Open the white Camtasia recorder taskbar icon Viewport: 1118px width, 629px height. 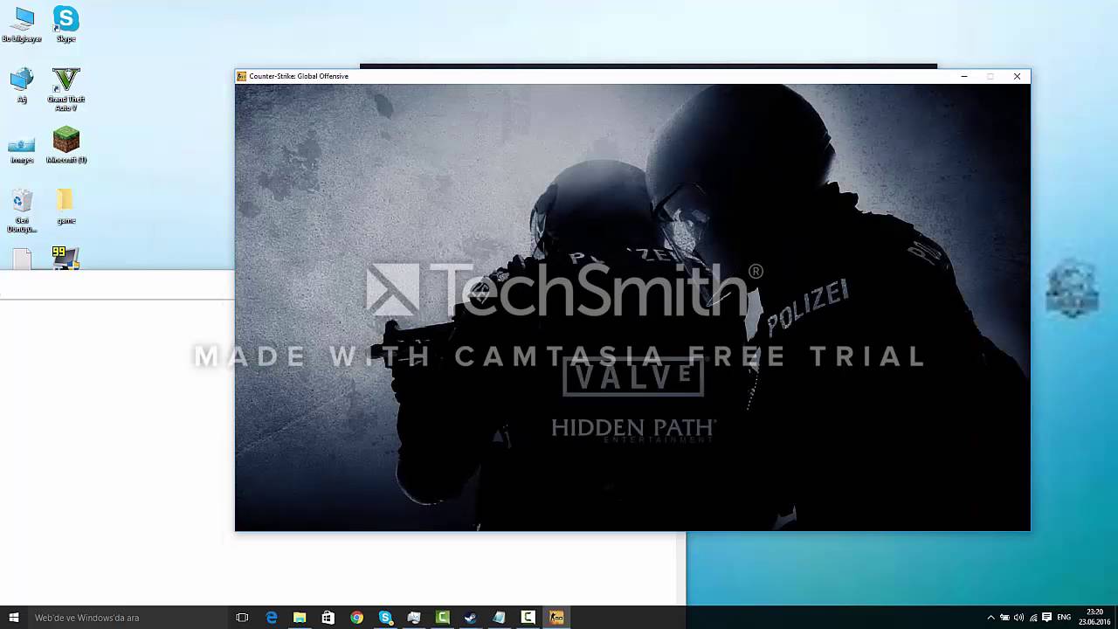pyautogui.click(x=528, y=618)
